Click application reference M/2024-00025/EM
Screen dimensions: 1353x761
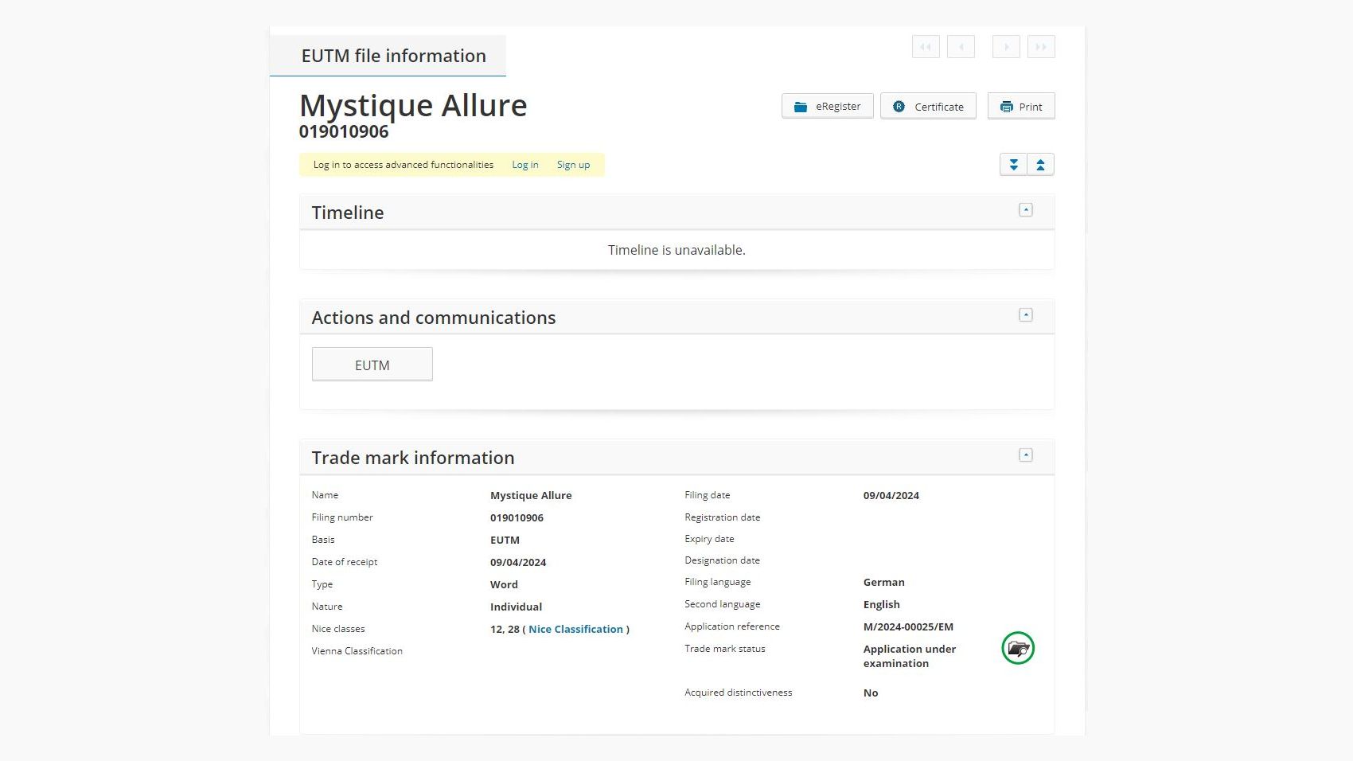click(908, 626)
